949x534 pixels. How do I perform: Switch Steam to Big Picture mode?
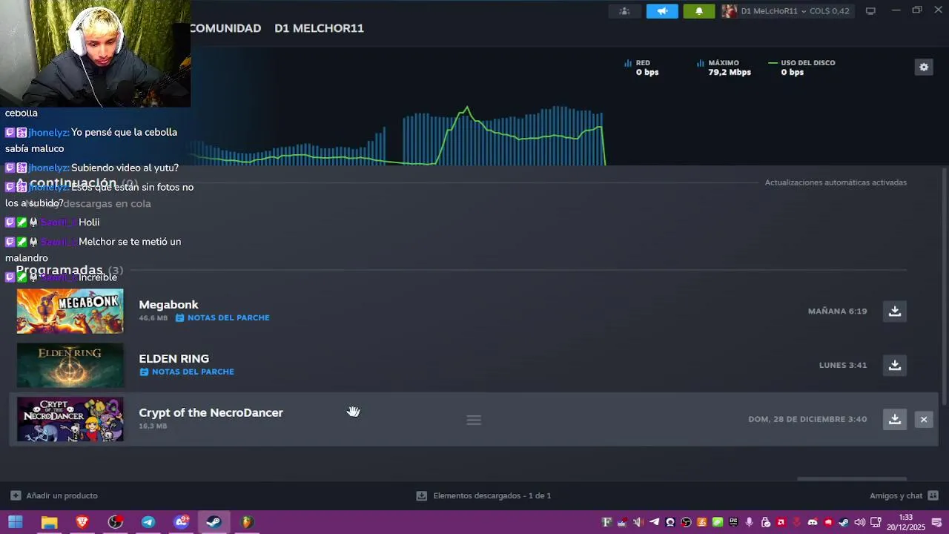click(x=870, y=11)
